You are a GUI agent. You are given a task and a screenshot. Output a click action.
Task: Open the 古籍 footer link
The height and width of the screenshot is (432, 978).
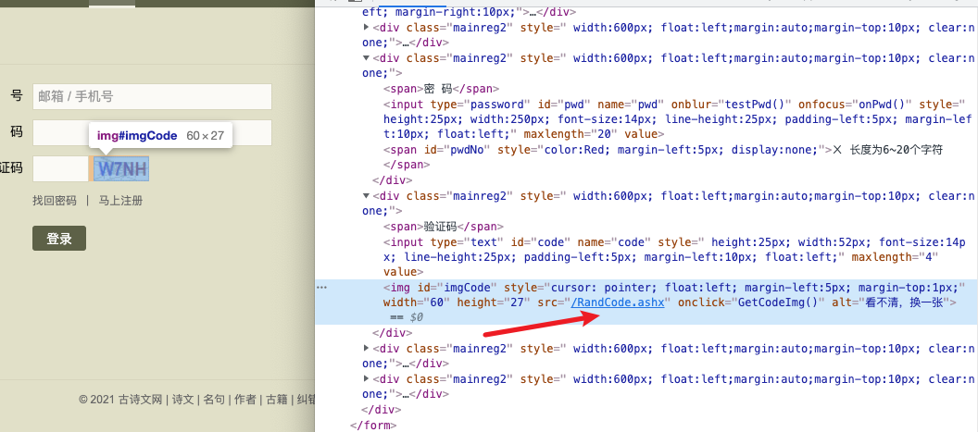pyautogui.click(x=276, y=400)
